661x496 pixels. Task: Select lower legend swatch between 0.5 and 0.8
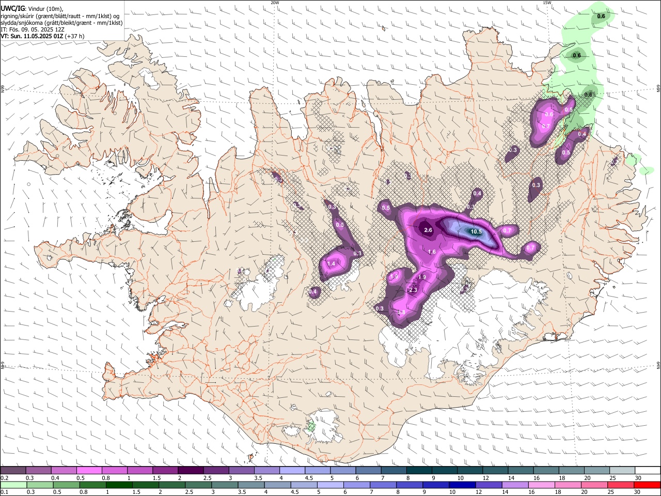(x=66, y=485)
